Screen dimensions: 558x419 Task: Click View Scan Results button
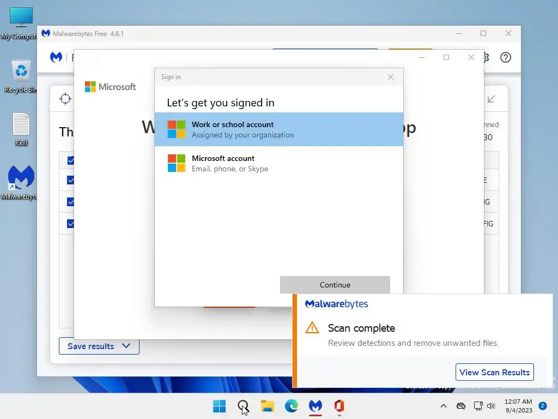pyautogui.click(x=494, y=372)
